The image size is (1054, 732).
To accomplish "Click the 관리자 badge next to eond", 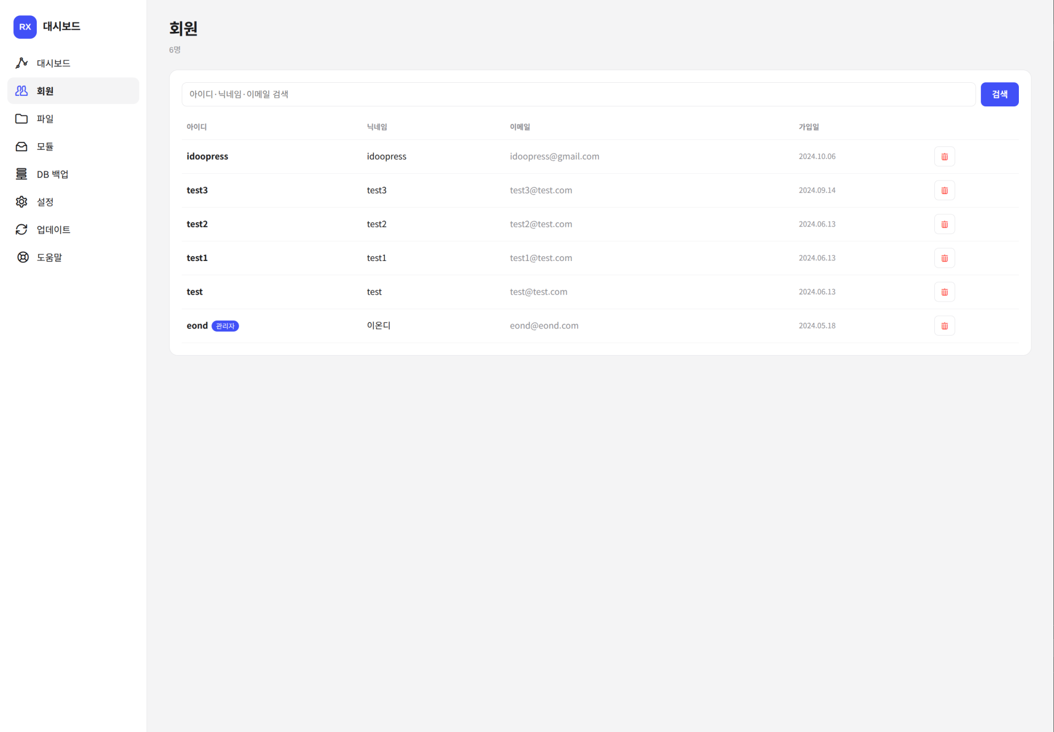I will click(225, 326).
